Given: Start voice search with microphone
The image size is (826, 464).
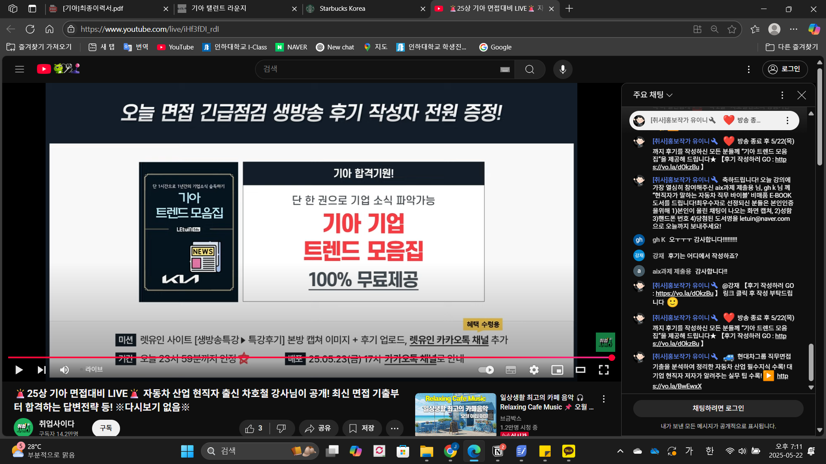Looking at the screenshot, I should click(x=563, y=69).
